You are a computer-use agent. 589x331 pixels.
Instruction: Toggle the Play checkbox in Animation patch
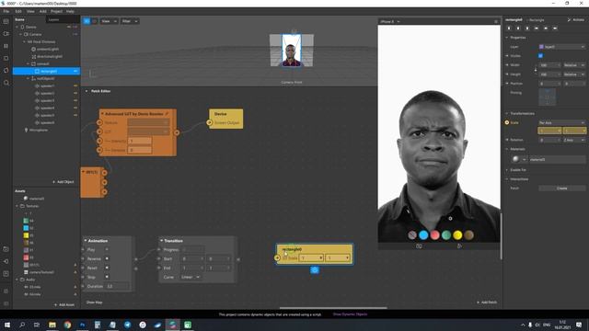(107, 249)
